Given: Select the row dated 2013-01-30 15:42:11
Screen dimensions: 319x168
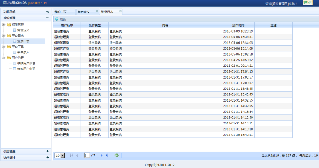Looking at the screenshot, I should click(x=173, y=135).
